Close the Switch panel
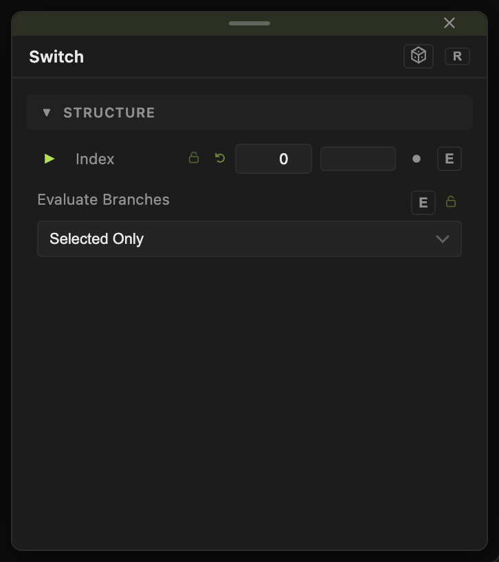 [450, 23]
